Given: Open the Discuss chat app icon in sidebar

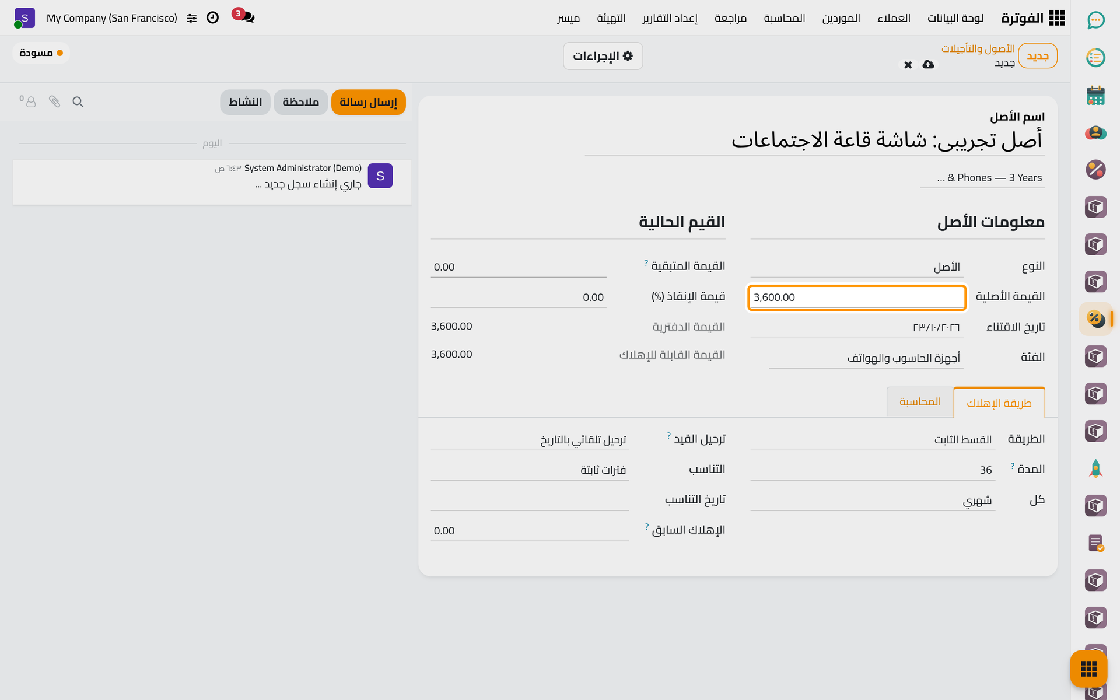Looking at the screenshot, I should coord(1095,20).
